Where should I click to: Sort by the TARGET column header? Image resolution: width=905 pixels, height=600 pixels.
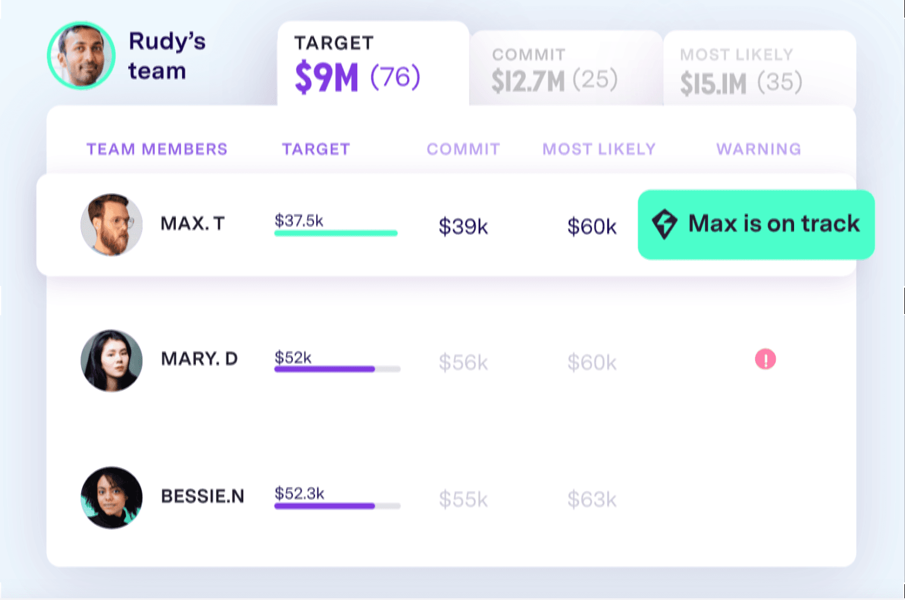(316, 149)
